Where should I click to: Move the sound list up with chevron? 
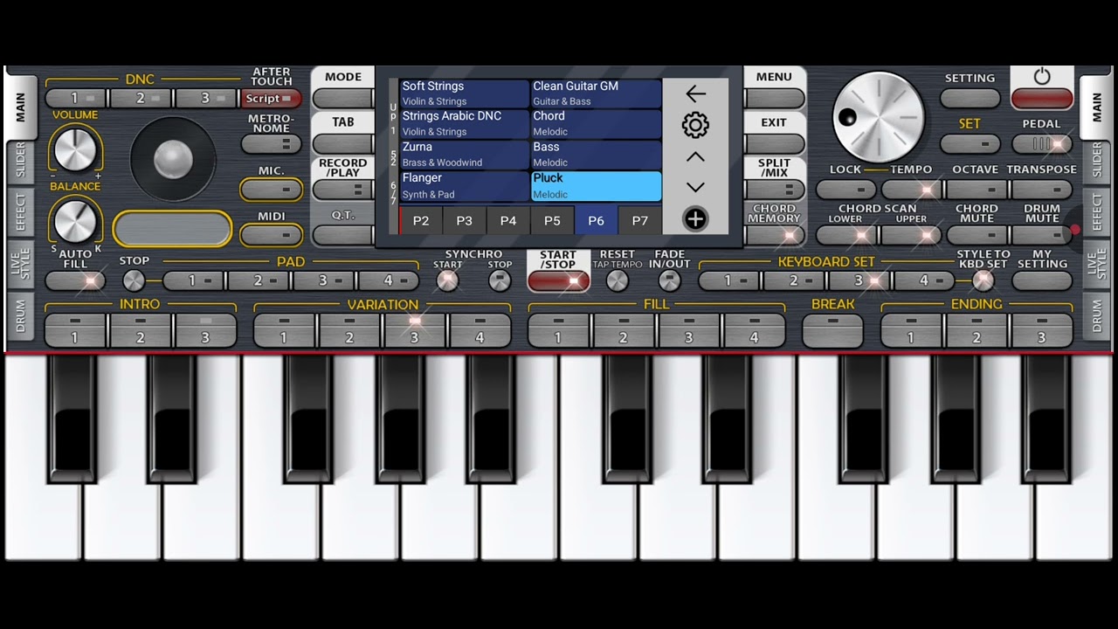click(x=695, y=157)
